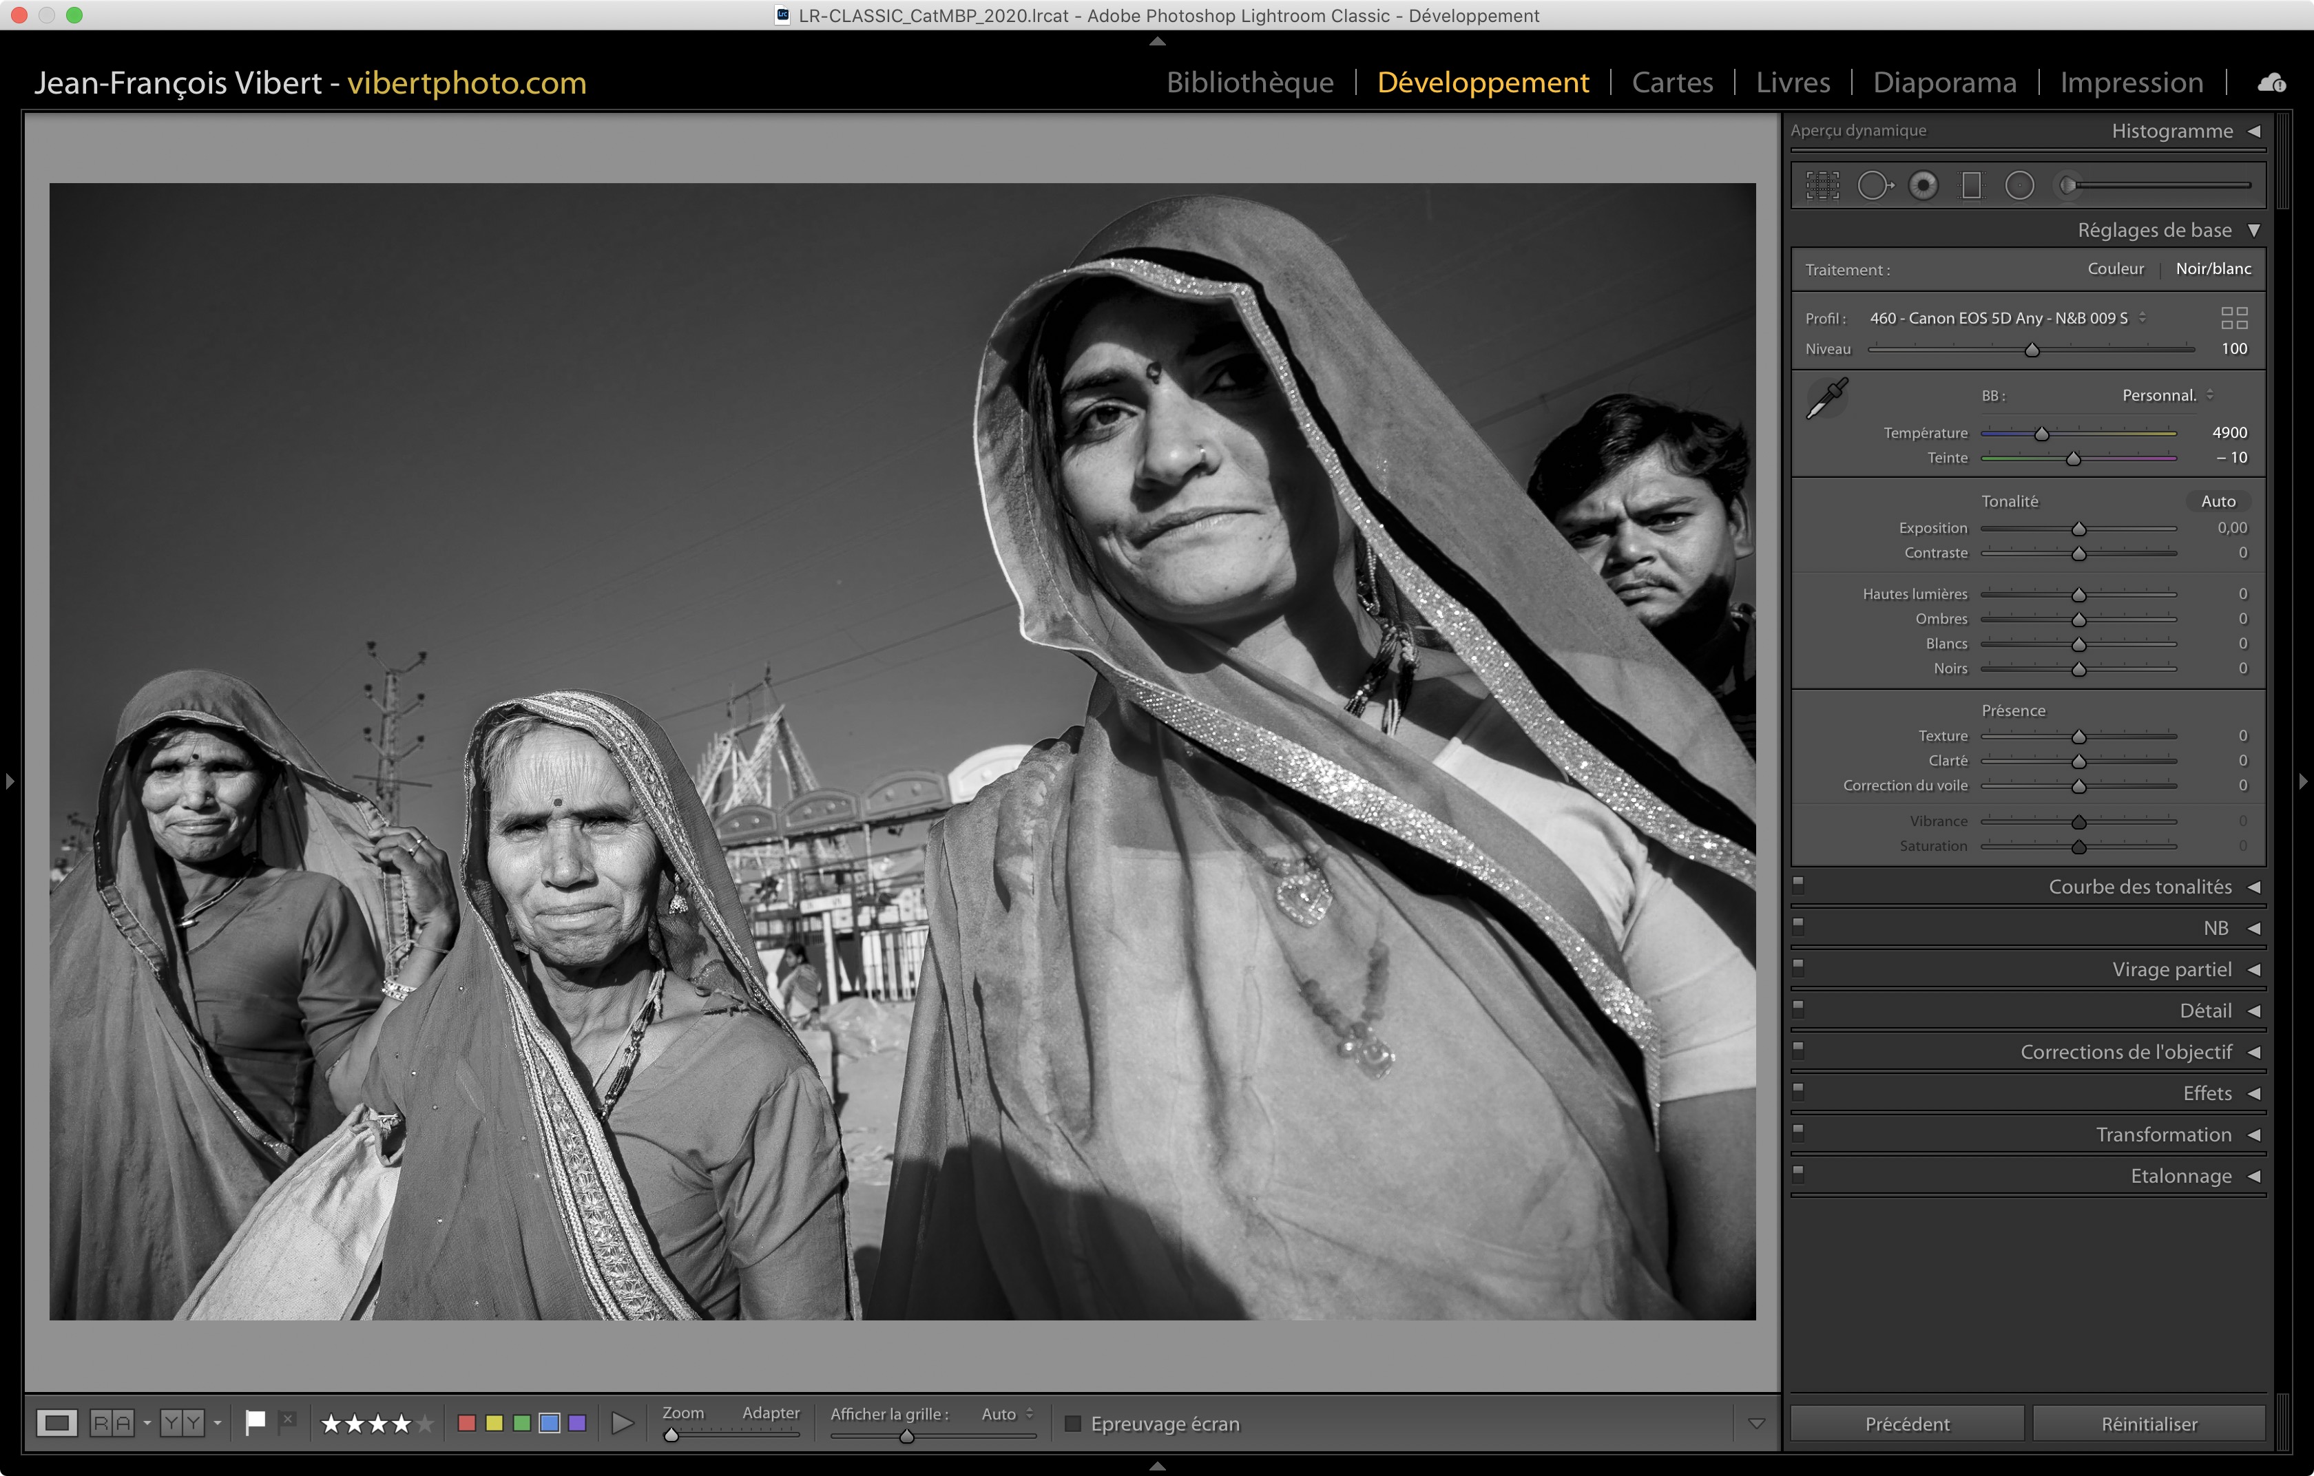Pick the white balance eyedropper tool
Image resolution: width=2314 pixels, height=1476 pixels.
tap(1827, 397)
